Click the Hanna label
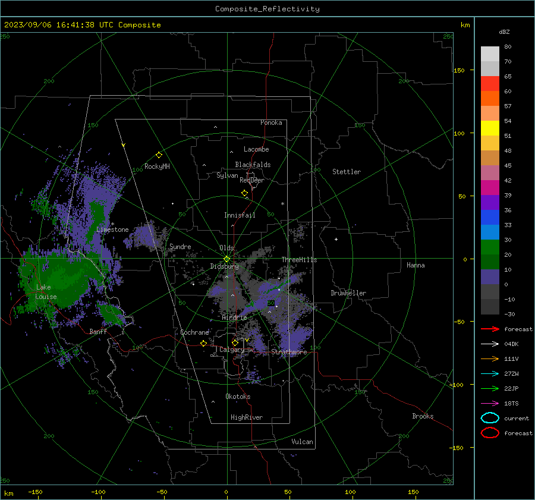Image resolution: width=535 pixels, height=500 pixels. (x=416, y=265)
